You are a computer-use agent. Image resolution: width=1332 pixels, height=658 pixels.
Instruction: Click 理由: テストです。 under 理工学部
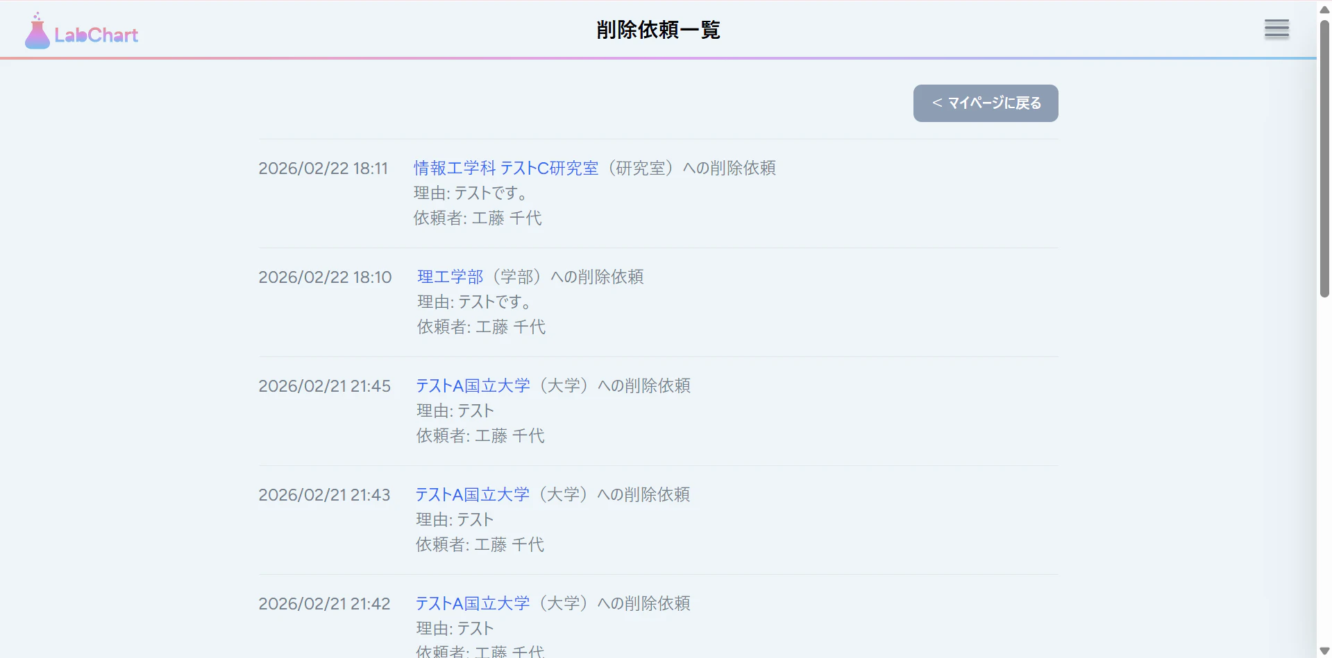[x=475, y=302]
